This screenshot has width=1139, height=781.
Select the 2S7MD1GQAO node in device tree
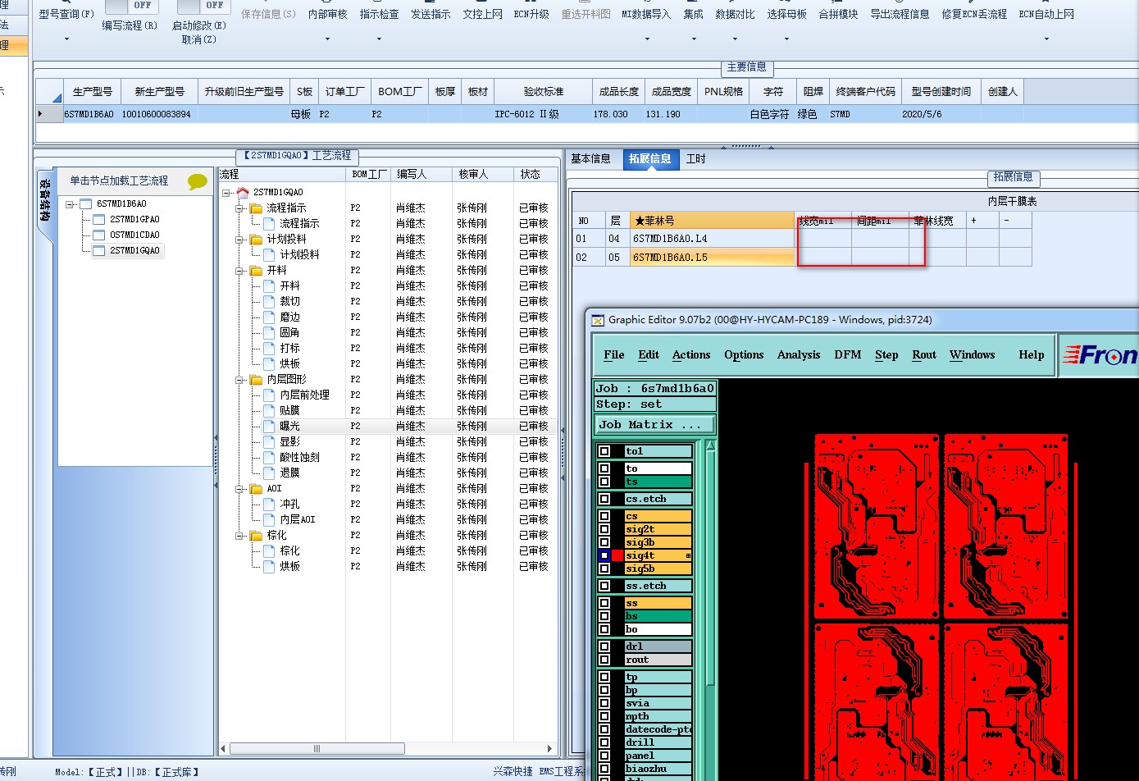pos(134,250)
